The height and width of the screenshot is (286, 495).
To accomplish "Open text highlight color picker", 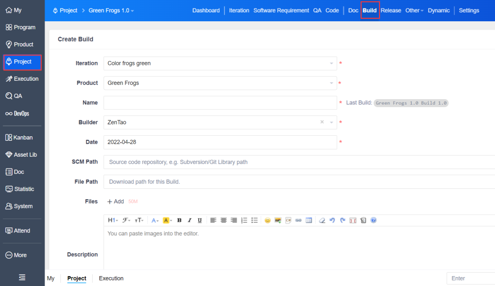I will coord(167,220).
